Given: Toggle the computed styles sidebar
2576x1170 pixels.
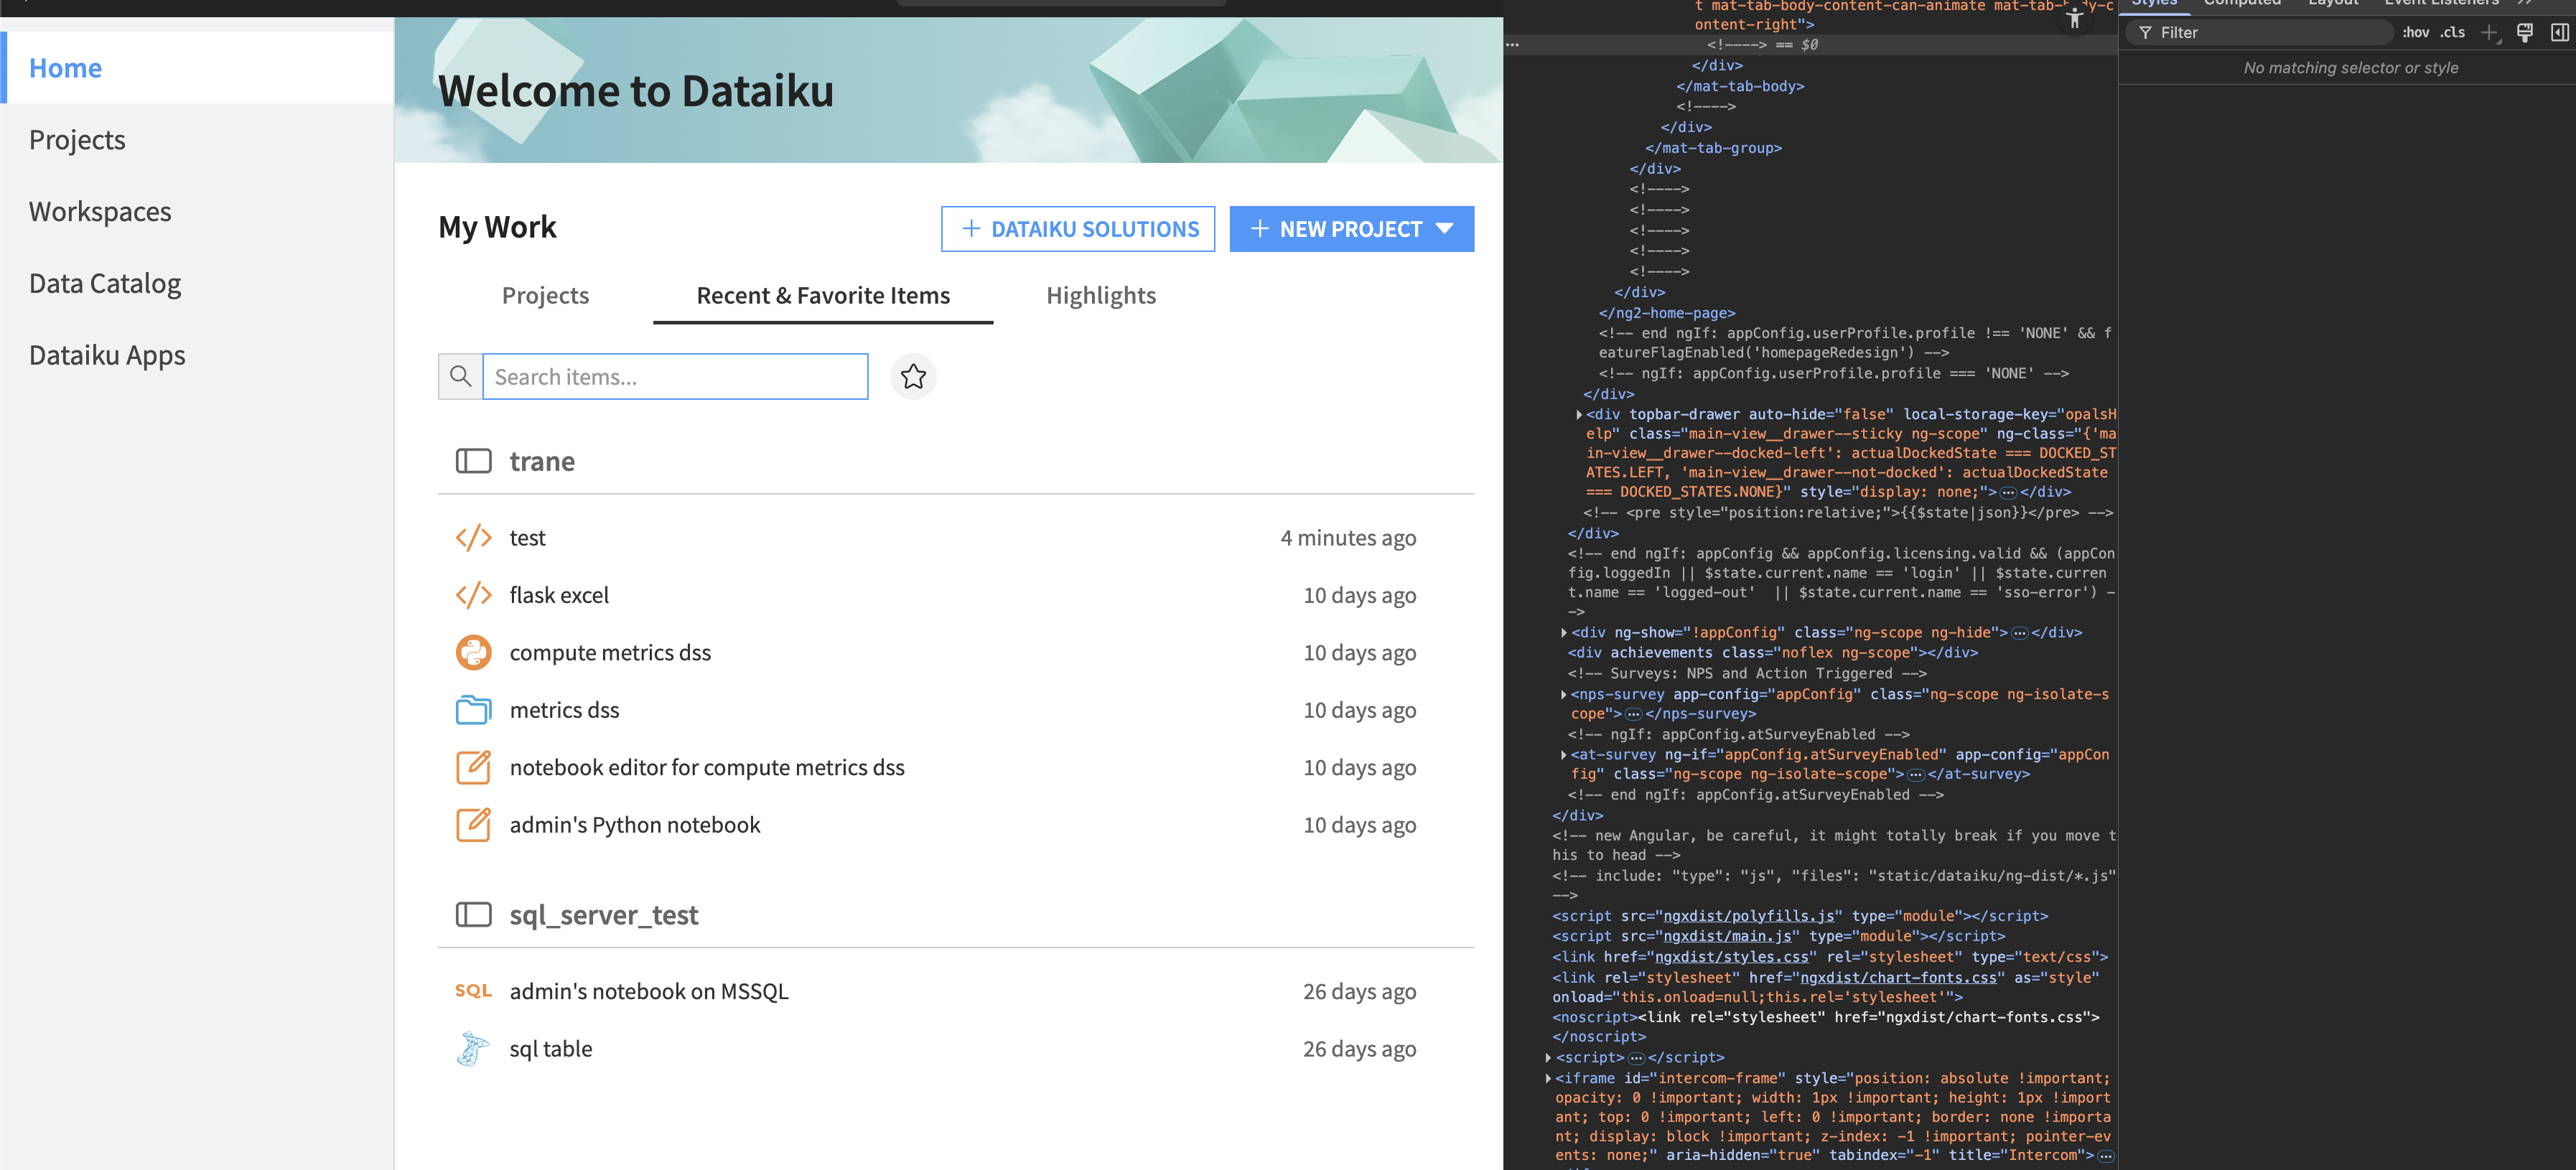Looking at the screenshot, I should pos(2559,33).
